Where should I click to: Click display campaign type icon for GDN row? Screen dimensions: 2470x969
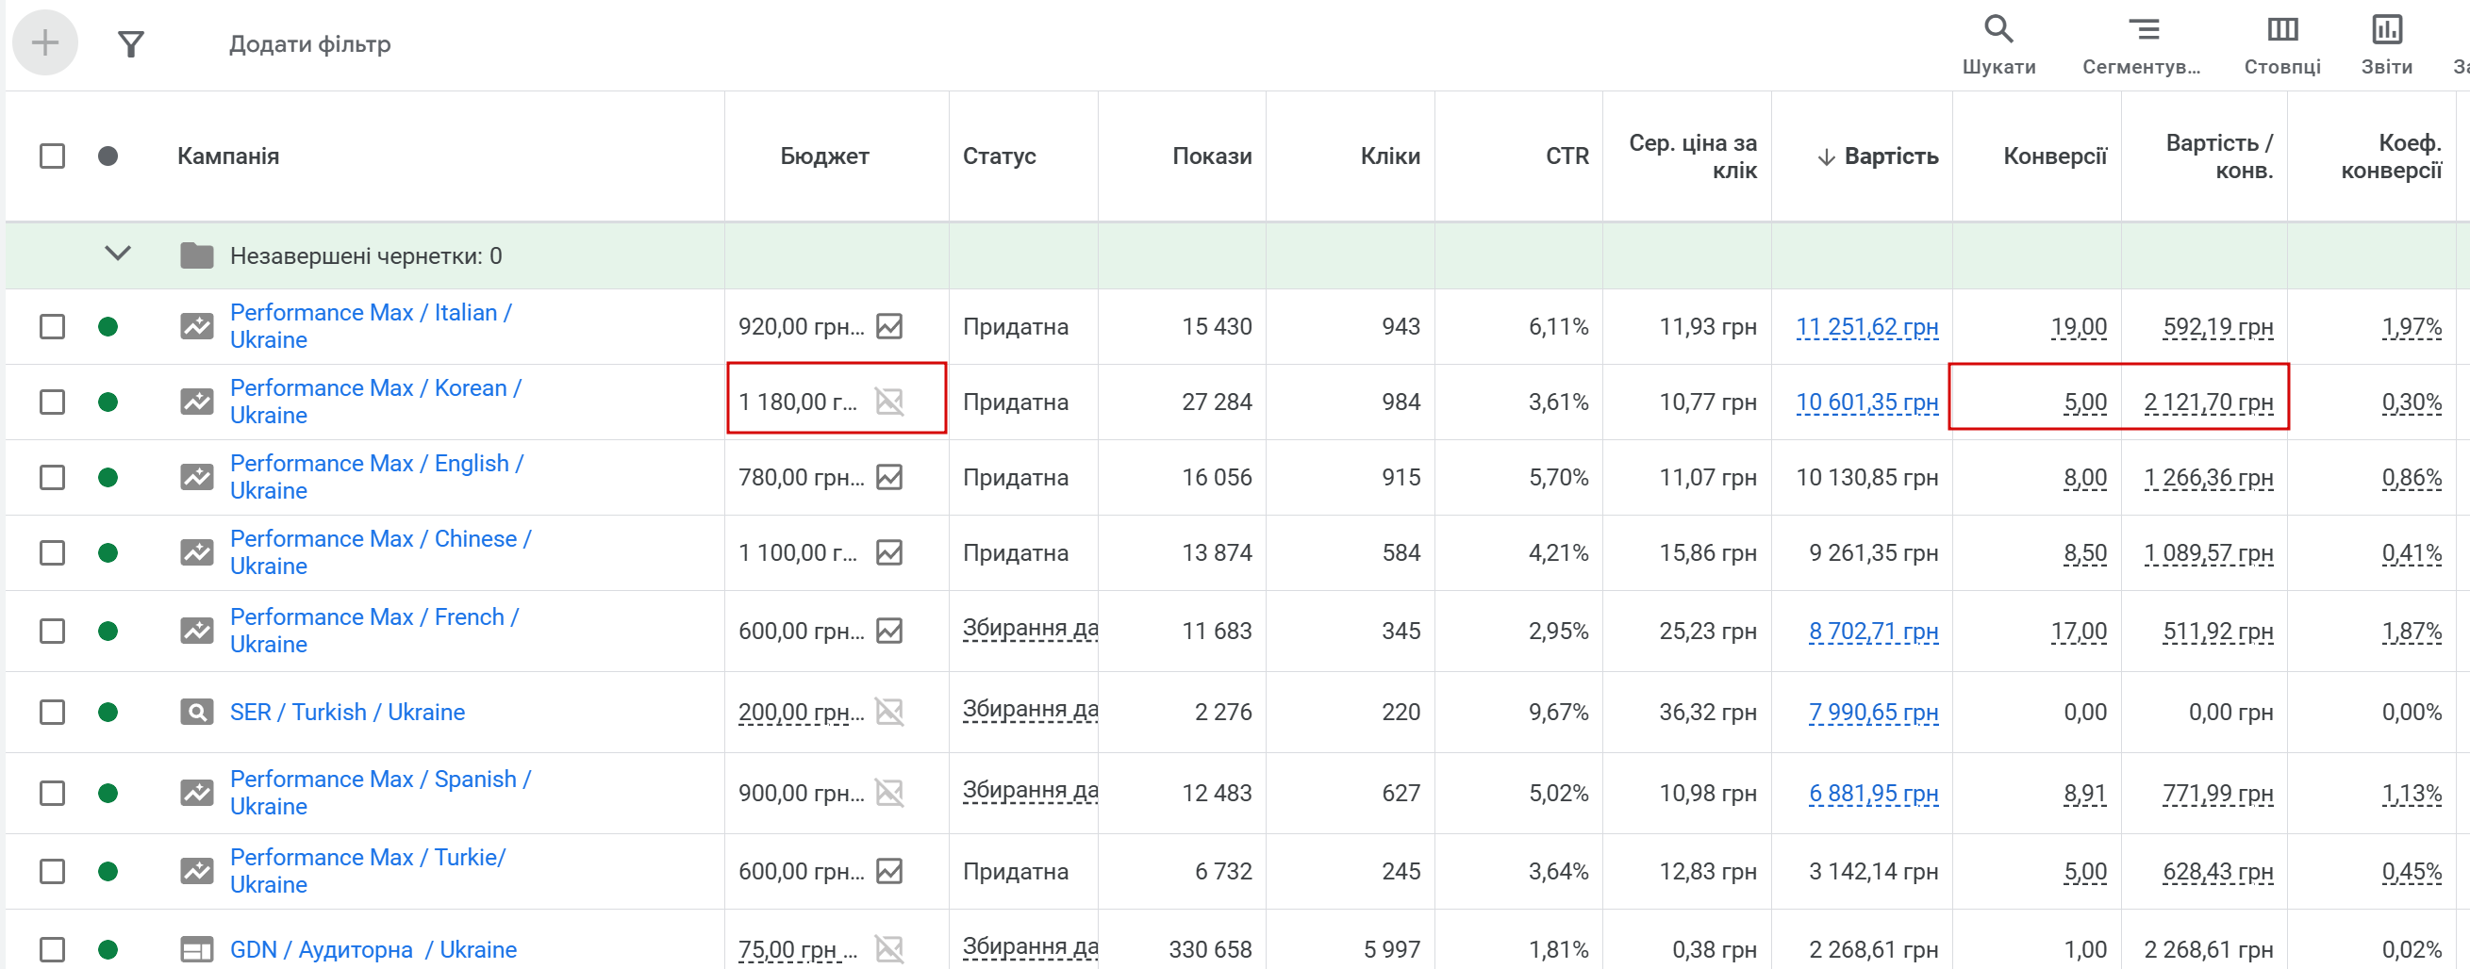(x=196, y=950)
